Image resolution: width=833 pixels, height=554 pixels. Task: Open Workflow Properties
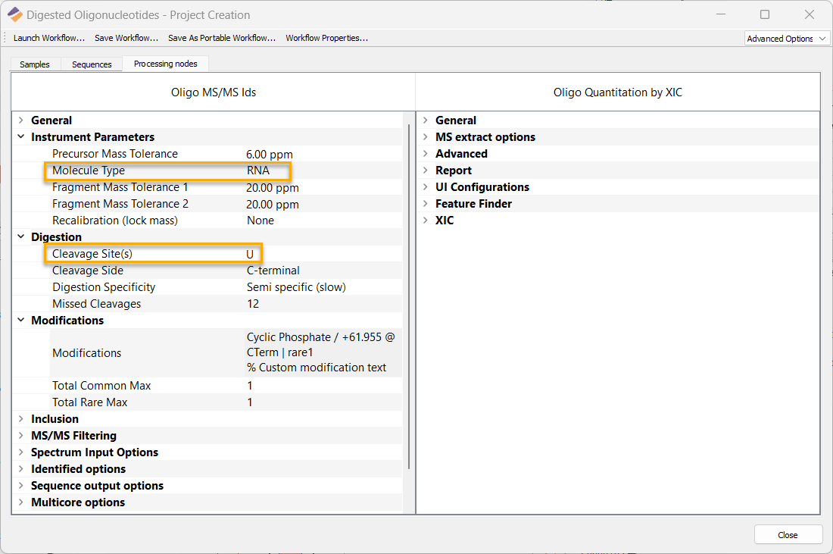pyautogui.click(x=326, y=38)
